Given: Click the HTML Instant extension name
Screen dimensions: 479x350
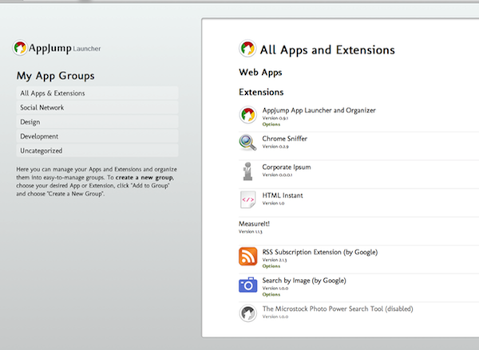Looking at the screenshot, I should [x=283, y=195].
